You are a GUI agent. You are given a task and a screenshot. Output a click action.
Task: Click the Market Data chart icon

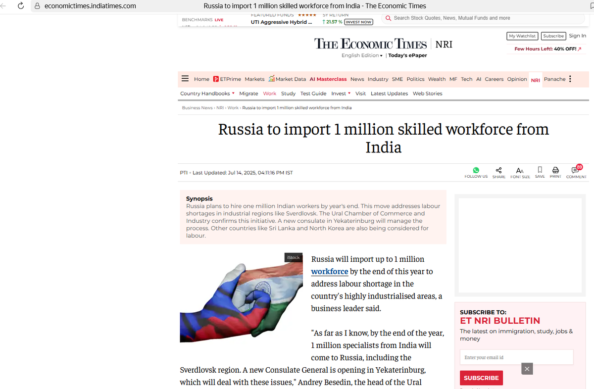[272, 79]
